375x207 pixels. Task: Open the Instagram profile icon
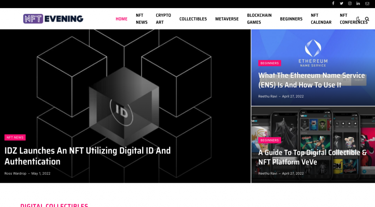click(350, 3)
